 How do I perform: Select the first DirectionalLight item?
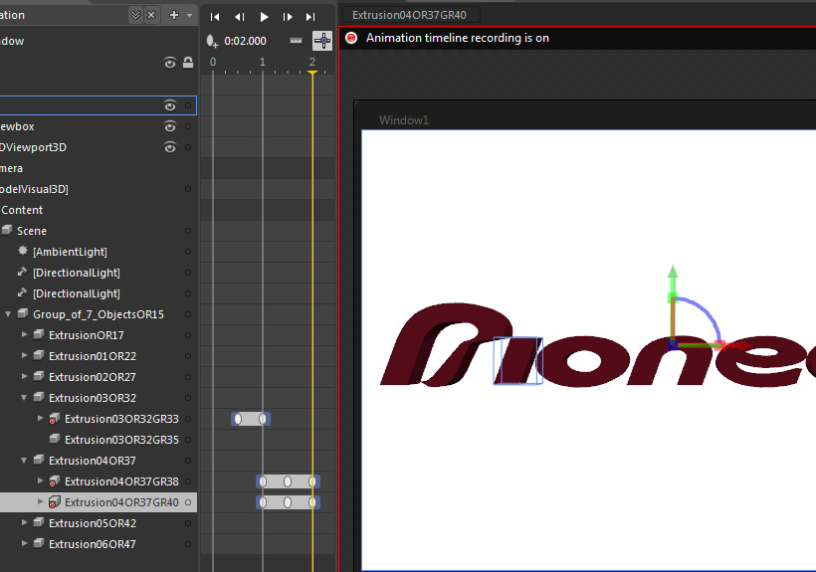(76, 273)
